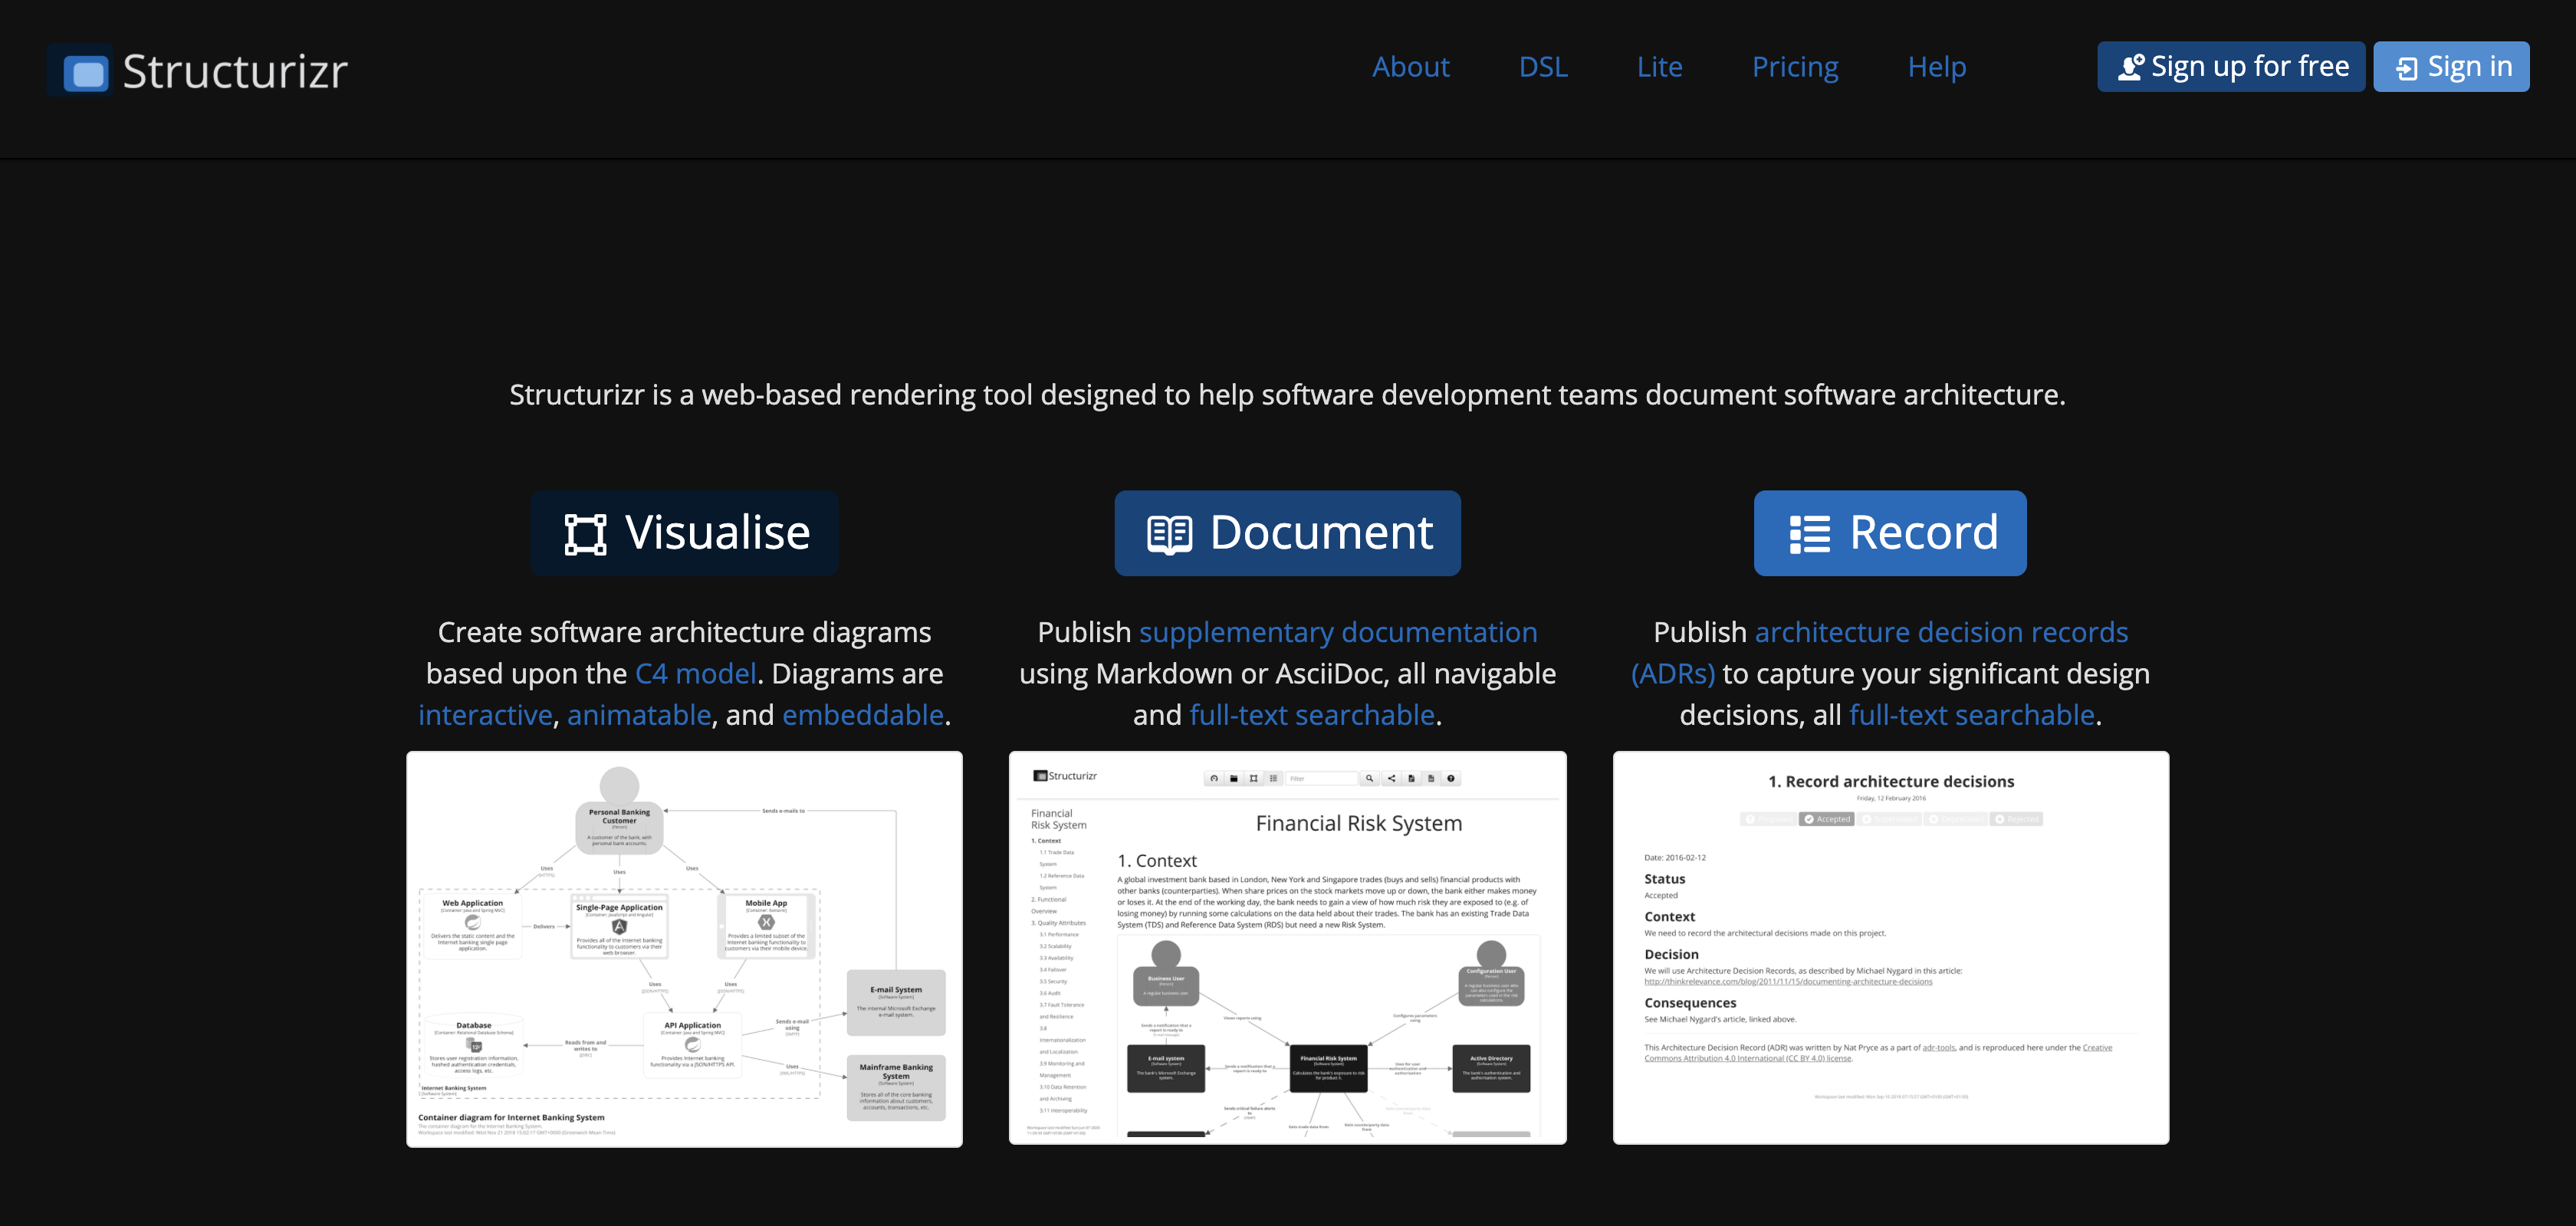The image size is (2576, 1226).
Task: Follow the animatable link
Action: [639, 716]
